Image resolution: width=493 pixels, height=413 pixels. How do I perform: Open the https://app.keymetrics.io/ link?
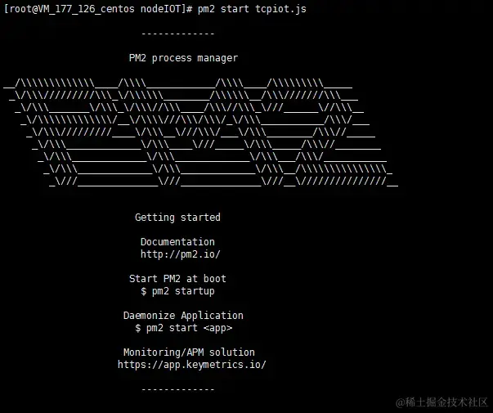pos(192,365)
